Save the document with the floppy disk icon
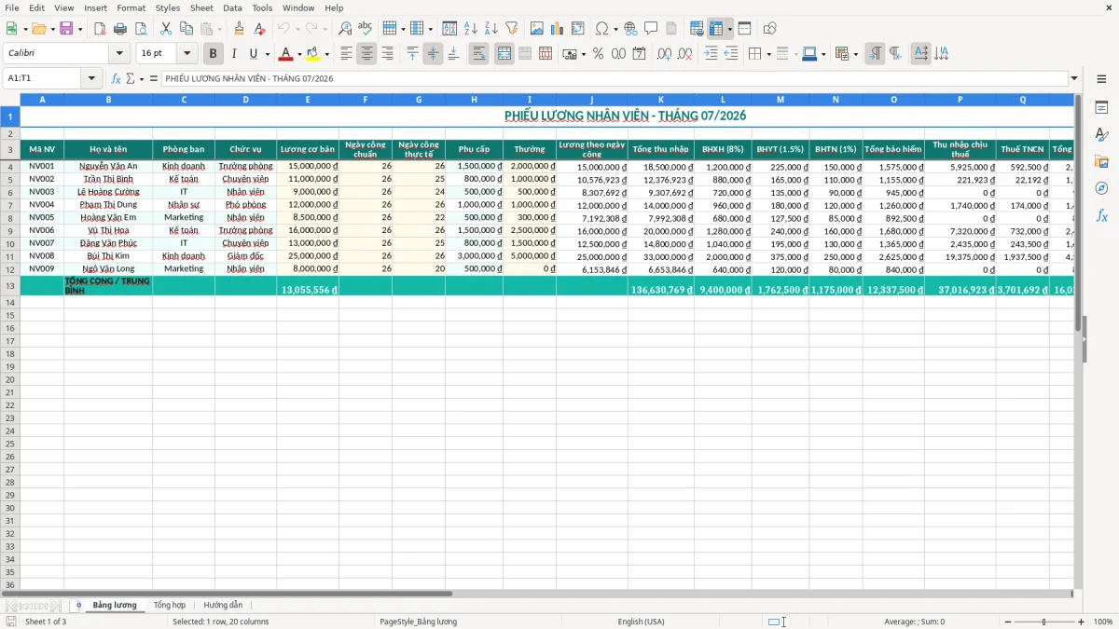Image resolution: width=1119 pixels, height=629 pixels. [x=66, y=29]
